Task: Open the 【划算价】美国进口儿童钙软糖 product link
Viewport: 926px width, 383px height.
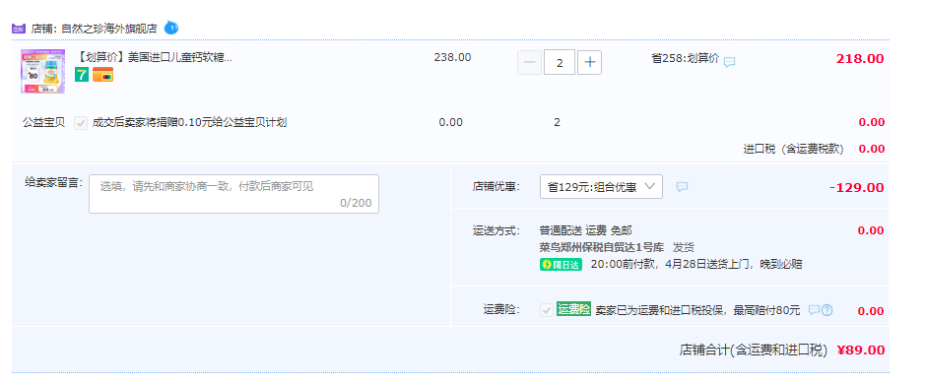Action: (155, 58)
